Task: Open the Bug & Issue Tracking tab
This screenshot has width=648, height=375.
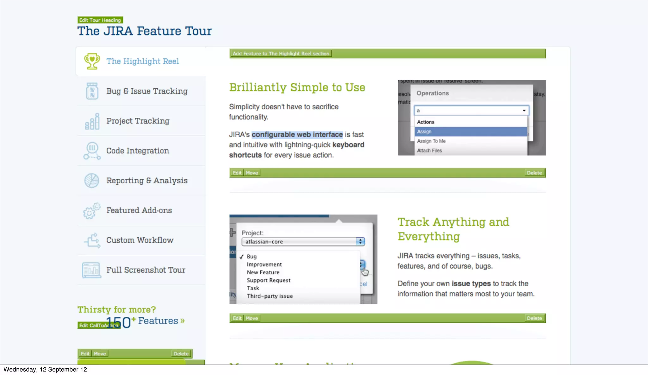Action: coord(147,91)
